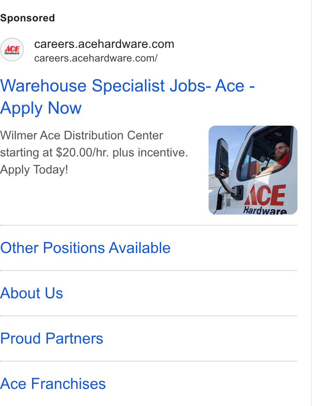Go to the Proud Partners sitelink
This screenshot has width=312, height=406.
[x=52, y=338]
